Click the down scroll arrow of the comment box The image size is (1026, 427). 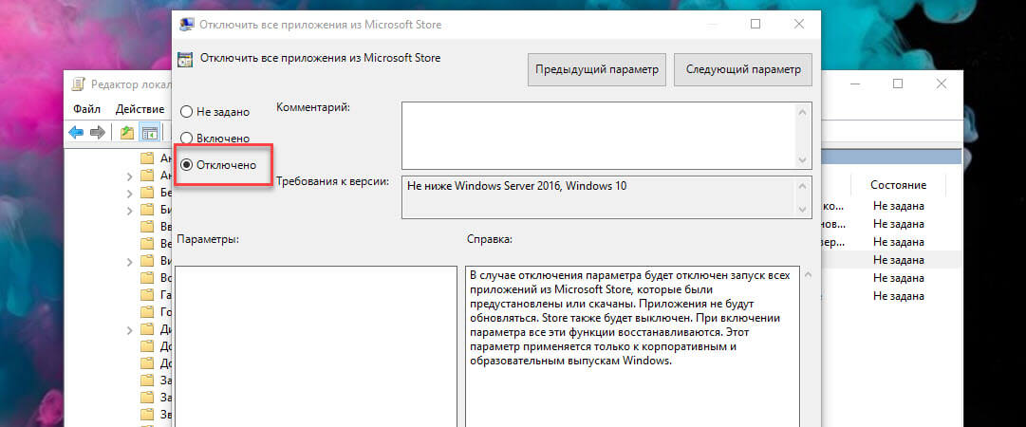click(802, 160)
